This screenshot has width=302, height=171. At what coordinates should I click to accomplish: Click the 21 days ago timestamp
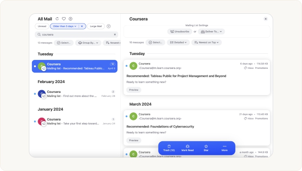click(246, 114)
